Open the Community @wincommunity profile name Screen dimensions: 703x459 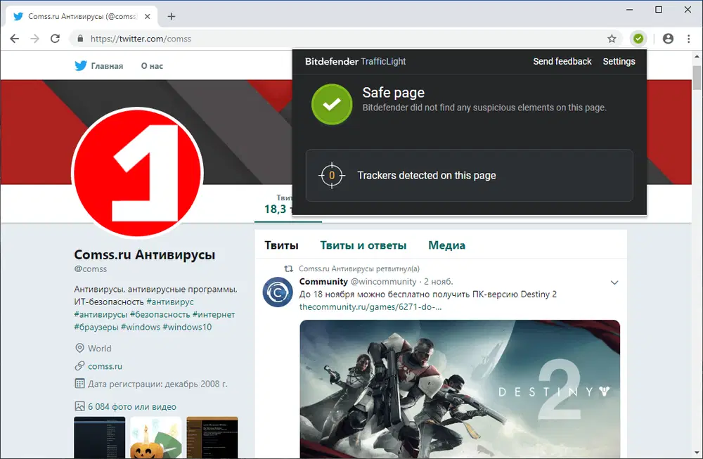pyautogui.click(x=323, y=281)
